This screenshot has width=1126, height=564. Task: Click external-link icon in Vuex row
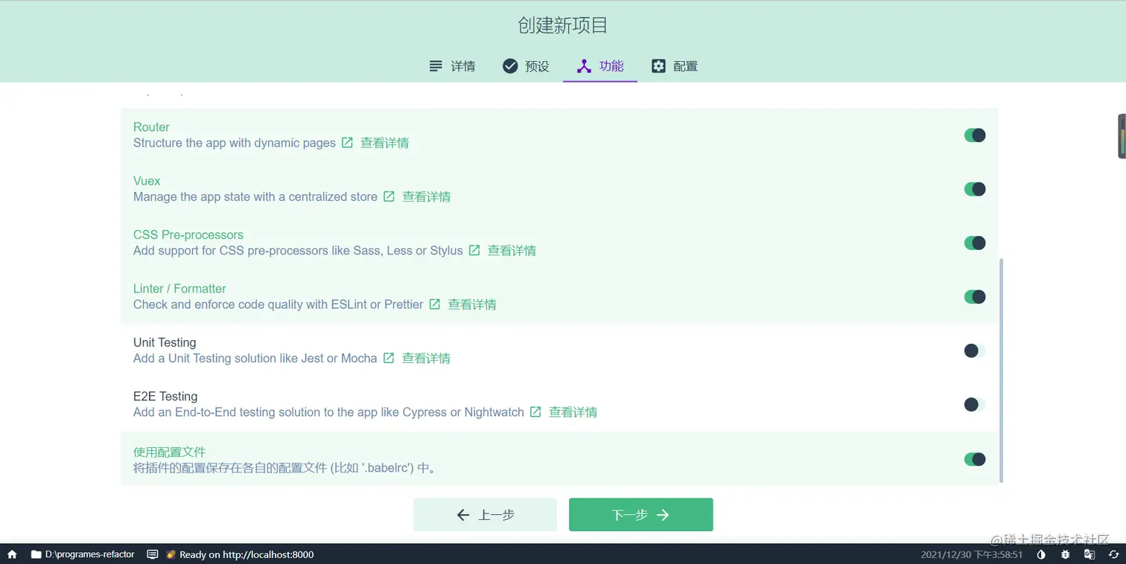click(389, 196)
